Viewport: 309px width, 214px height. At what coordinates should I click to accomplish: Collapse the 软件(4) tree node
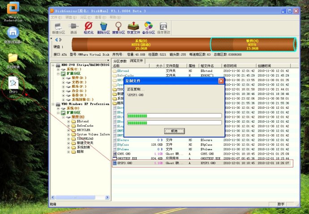[63, 117]
